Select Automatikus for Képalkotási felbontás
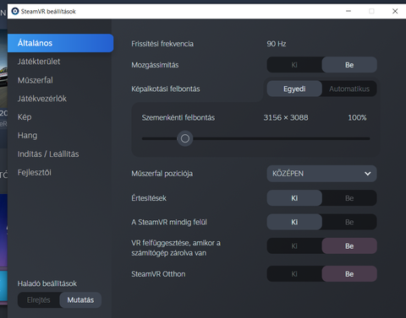 pos(349,89)
